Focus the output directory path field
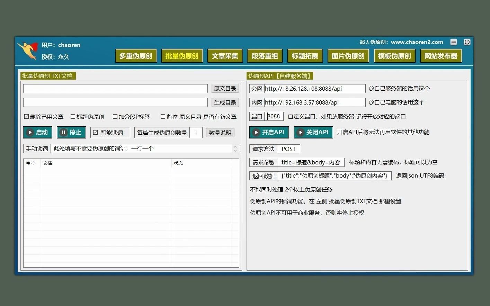This screenshot has width=490, height=306. click(115, 102)
